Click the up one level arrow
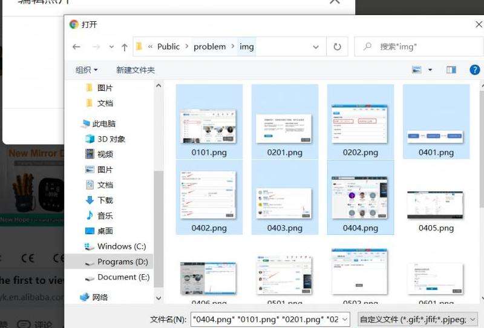The width and height of the screenshot is (484, 328). (x=124, y=47)
